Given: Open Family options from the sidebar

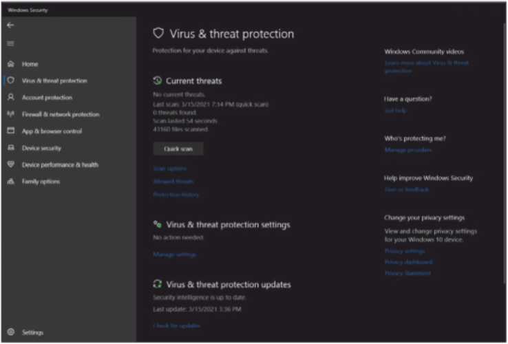Looking at the screenshot, I should (x=41, y=182).
